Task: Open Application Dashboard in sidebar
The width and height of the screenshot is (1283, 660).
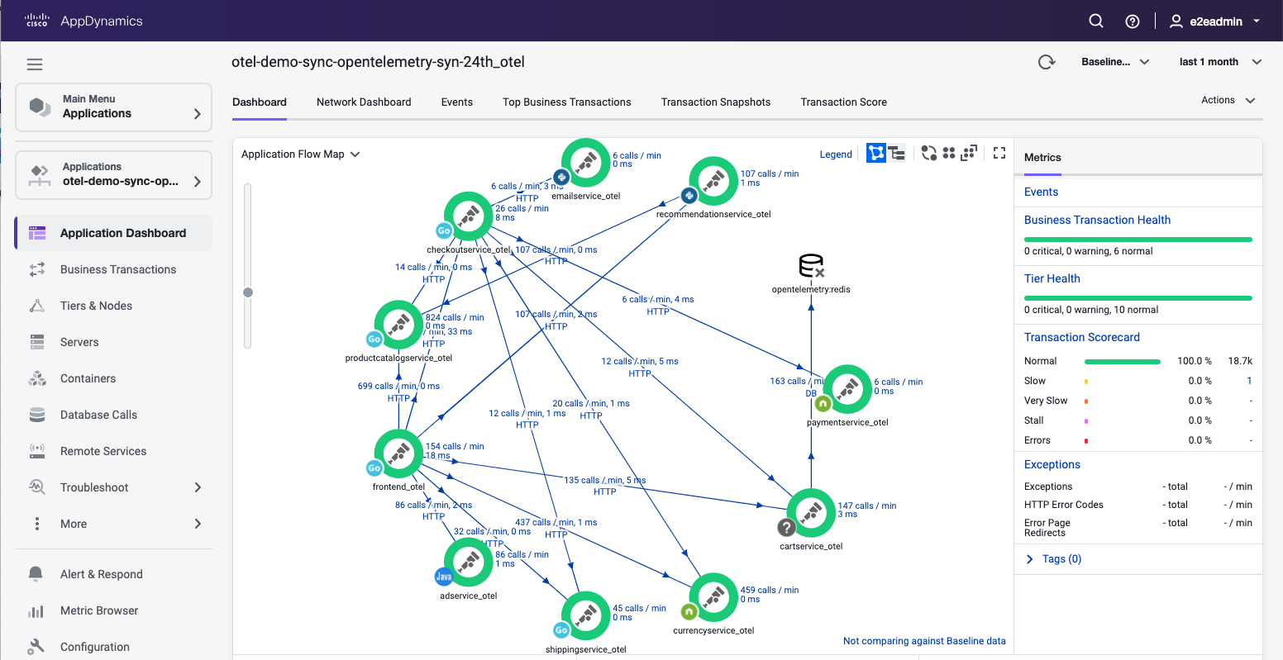Action: point(113,233)
